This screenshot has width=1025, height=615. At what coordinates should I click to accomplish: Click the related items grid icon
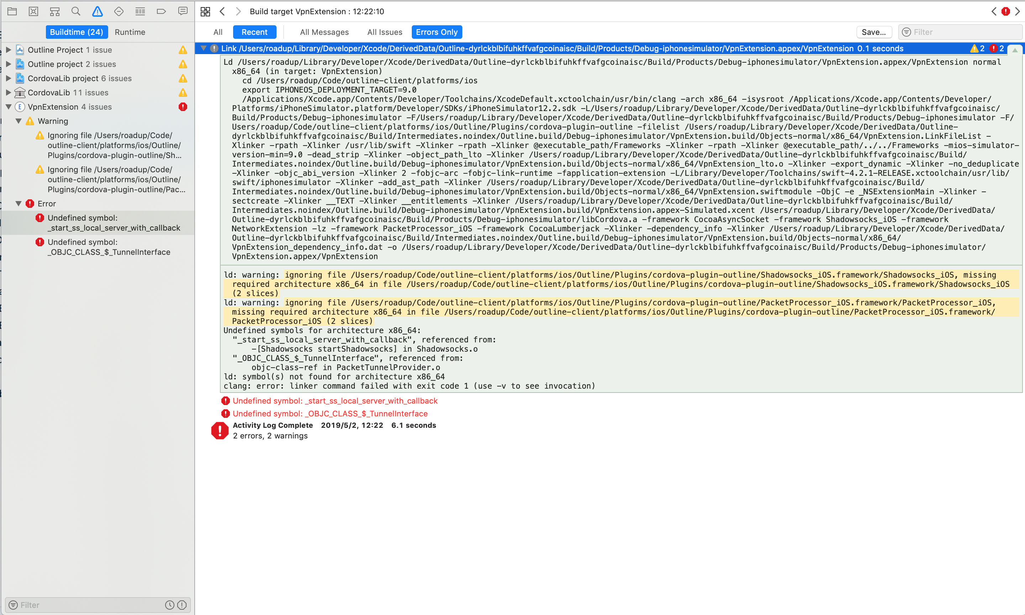[x=205, y=12]
